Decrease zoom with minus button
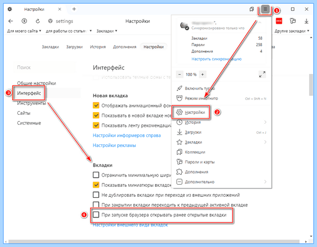The image size is (317, 247). [180, 74]
